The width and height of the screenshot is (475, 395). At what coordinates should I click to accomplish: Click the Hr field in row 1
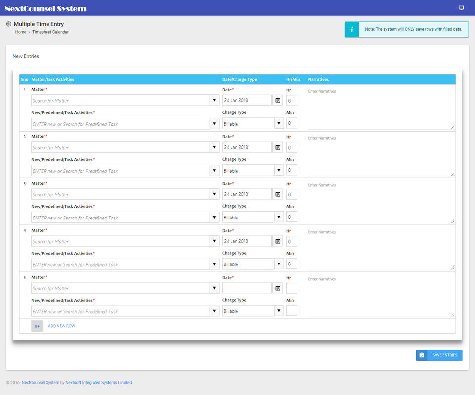click(291, 100)
